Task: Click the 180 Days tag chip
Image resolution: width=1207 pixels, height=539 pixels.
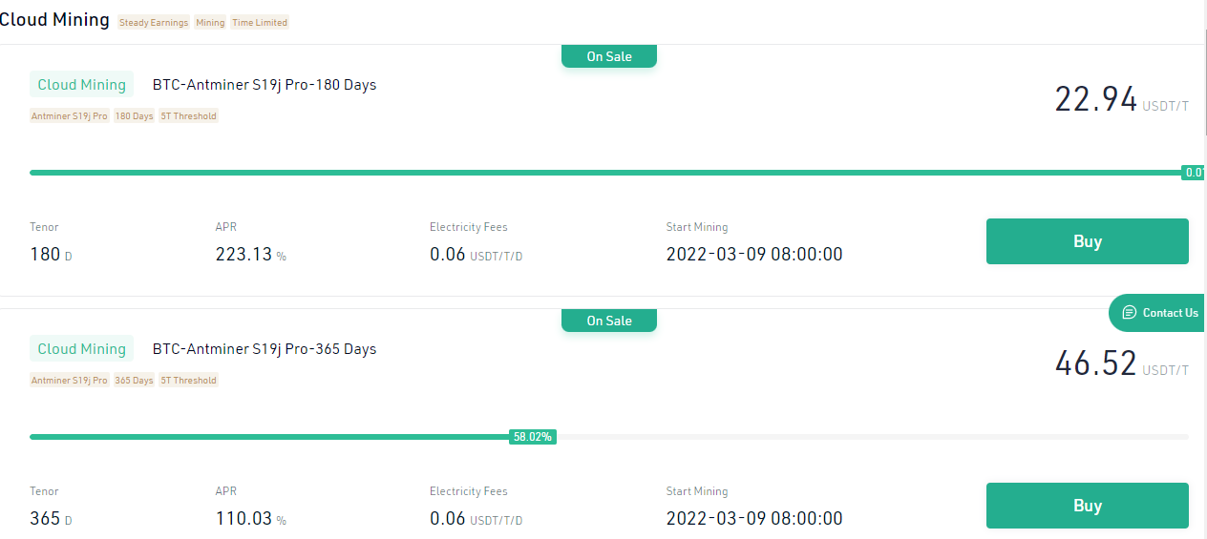Action: (134, 116)
